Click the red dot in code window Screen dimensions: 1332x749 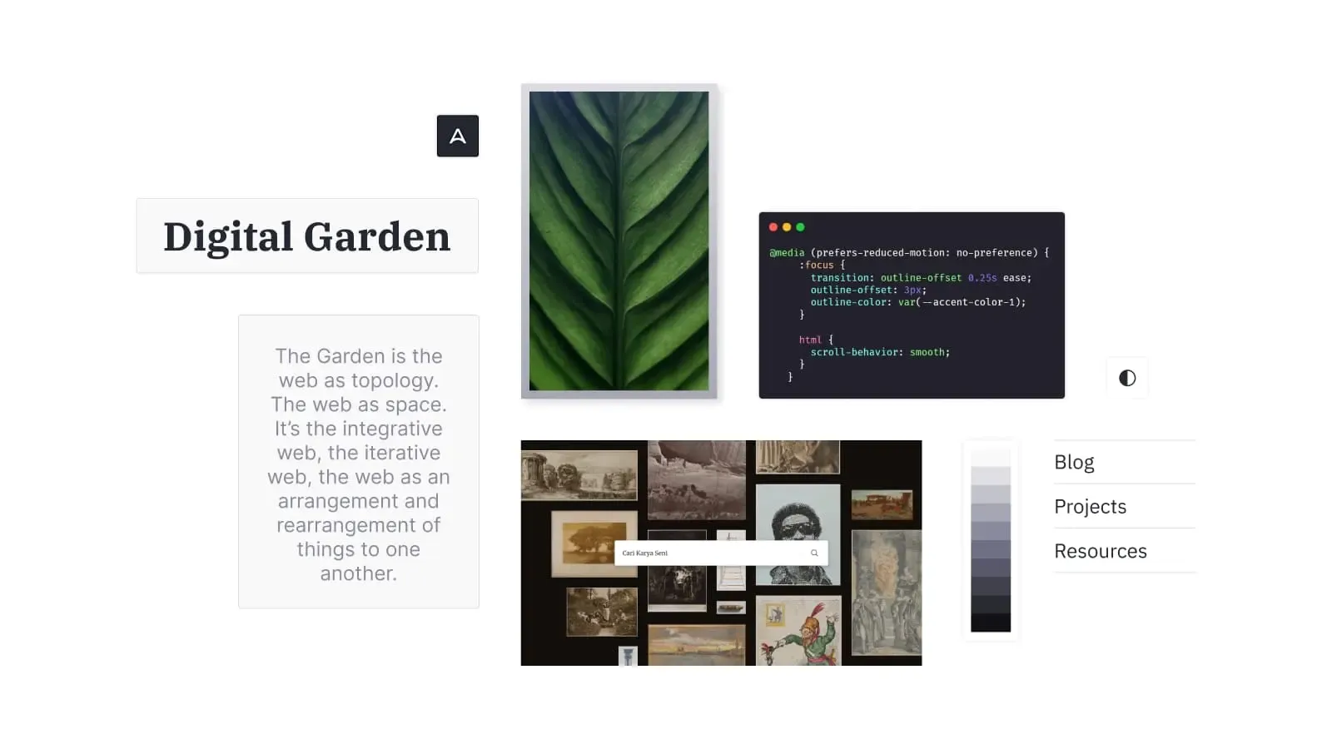[x=773, y=227]
